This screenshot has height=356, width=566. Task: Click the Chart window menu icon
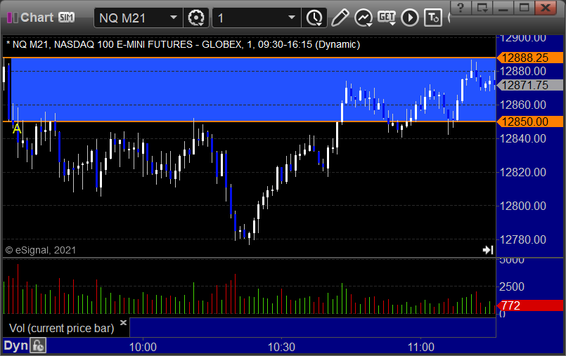[12, 18]
